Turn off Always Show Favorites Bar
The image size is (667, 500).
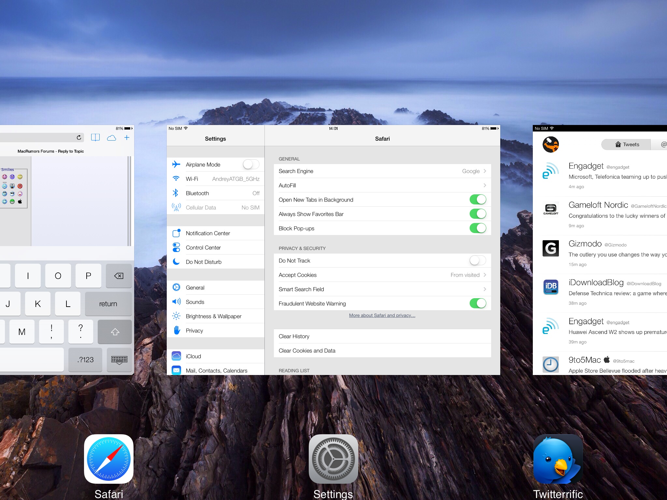click(x=477, y=214)
